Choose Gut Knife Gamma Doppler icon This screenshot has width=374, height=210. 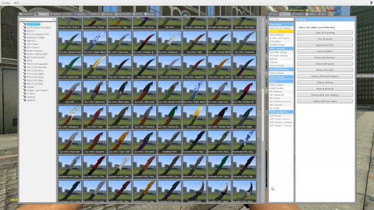[169, 117]
